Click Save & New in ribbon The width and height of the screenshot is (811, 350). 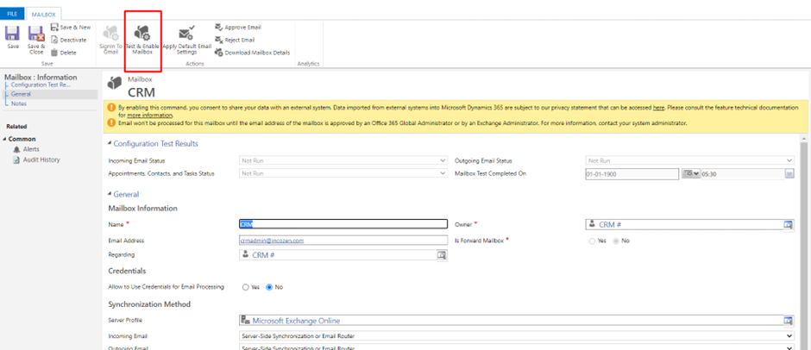tap(71, 28)
